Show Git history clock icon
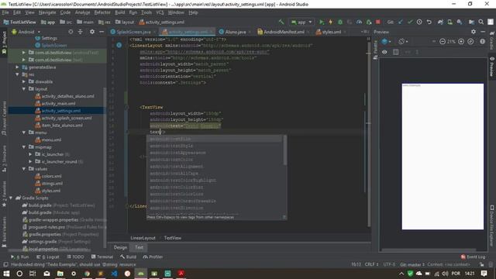496x279 pixels. (x=419, y=22)
